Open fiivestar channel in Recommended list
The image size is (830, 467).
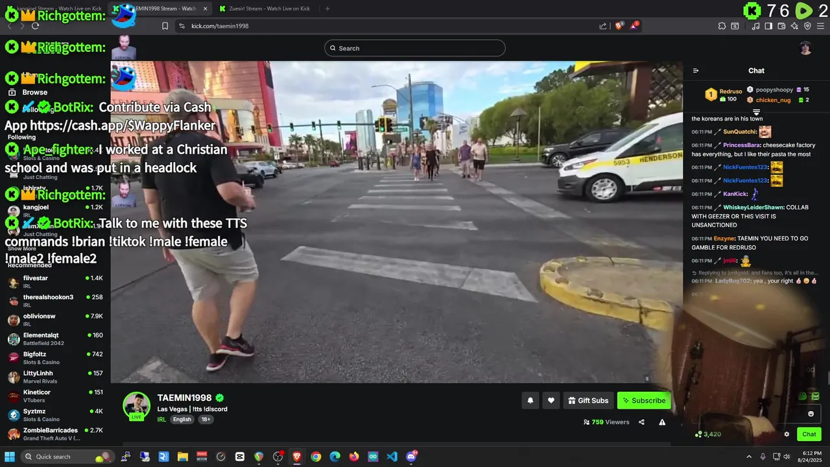pos(55,281)
